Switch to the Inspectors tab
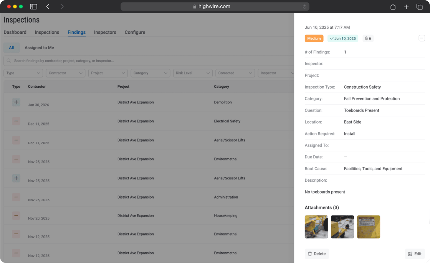Screen dimensions: 430x263 [105, 32]
